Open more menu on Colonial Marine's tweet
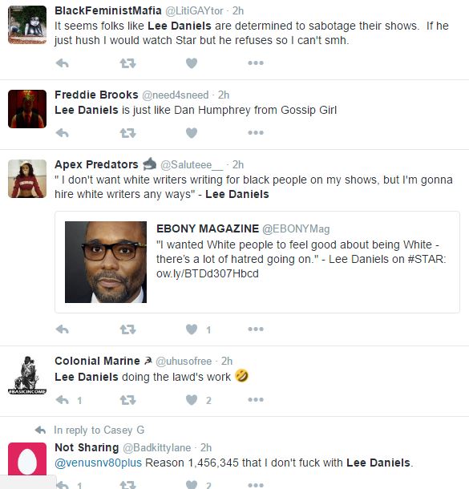 pyautogui.click(x=256, y=399)
